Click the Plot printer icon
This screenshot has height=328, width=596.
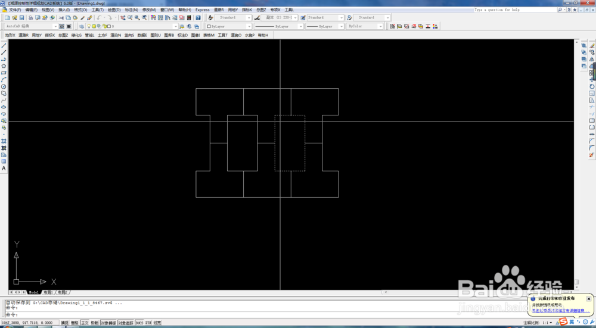(x=31, y=18)
